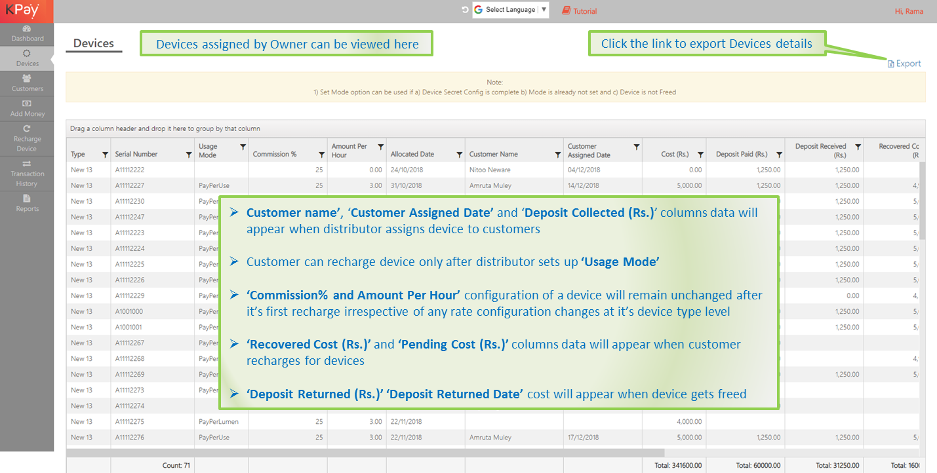Open Add Money from sidebar

point(27,108)
